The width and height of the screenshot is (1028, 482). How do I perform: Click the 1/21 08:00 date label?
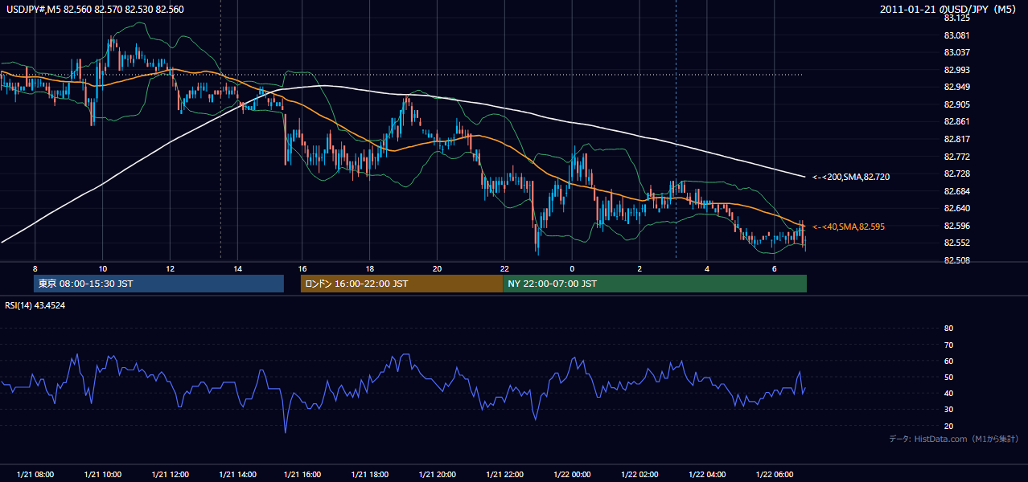click(x=35, y=475)
